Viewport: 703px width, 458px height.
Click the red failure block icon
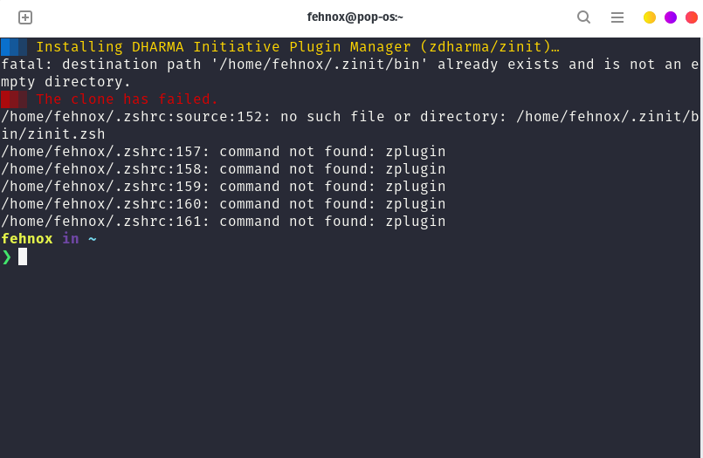click(x=14, y=99)
